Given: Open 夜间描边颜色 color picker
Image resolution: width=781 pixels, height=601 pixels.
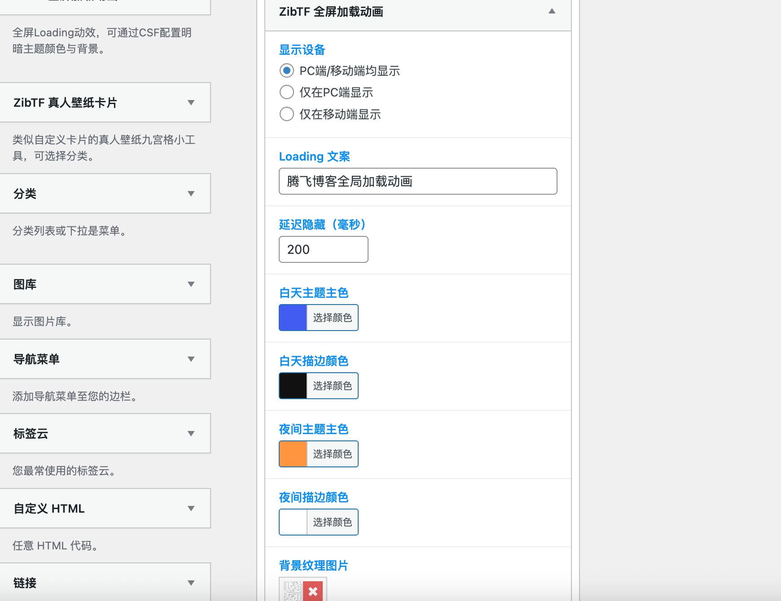Looking at the screenshot, I should (x=332, y=522).
